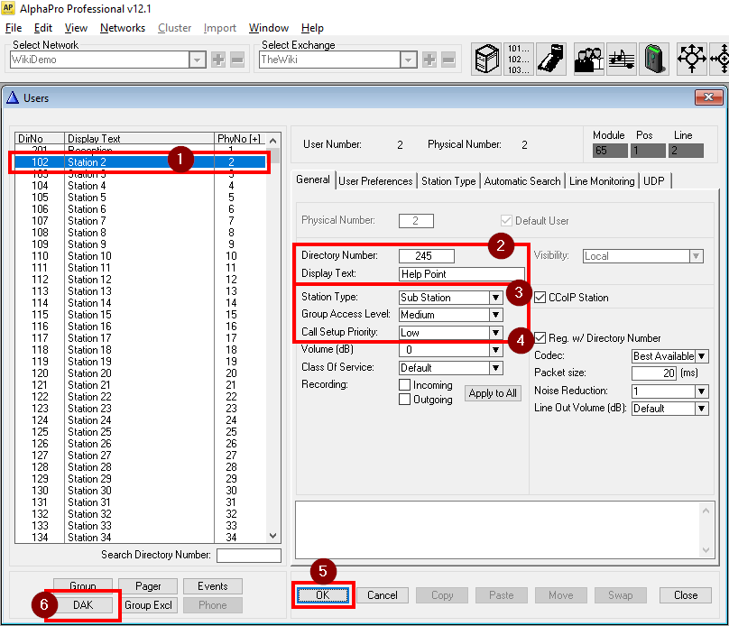Enable Incoming recording checkbox
The image size is (729, 626).
(405, 385)
